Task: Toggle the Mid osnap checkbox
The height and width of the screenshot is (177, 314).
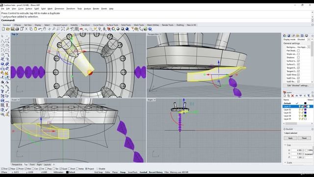Action: point(26,169)
